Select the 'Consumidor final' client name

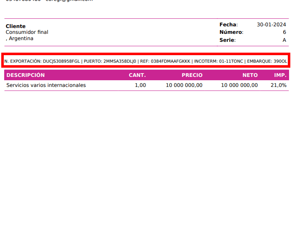coord(27,32)
